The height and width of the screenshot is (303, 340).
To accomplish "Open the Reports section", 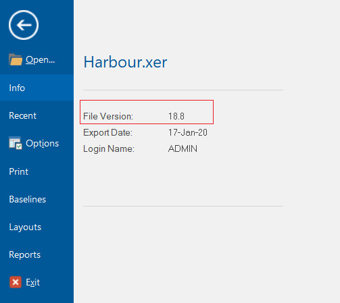I will 25,255.
